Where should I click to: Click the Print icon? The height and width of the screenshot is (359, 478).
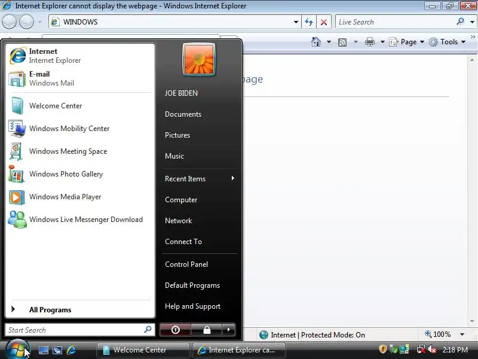370,42
